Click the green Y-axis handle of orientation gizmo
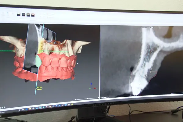Screen dimensions: 183x122 tap(90, 88)
